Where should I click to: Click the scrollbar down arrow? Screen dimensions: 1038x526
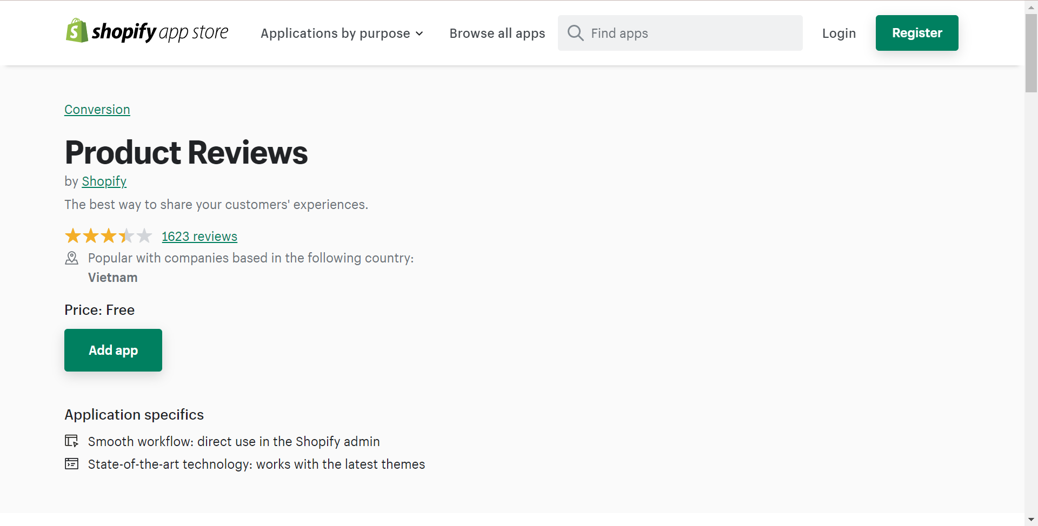1031,520
